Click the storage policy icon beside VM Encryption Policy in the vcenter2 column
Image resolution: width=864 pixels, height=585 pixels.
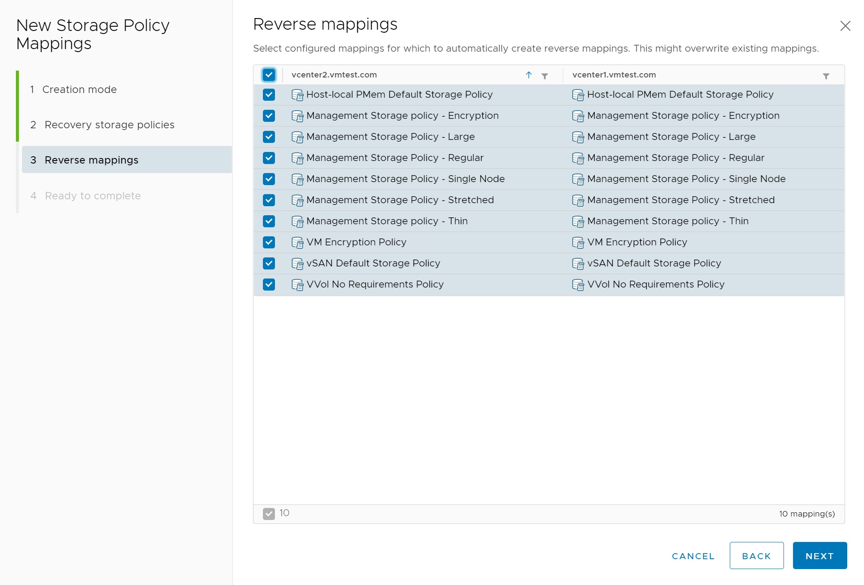297,243
